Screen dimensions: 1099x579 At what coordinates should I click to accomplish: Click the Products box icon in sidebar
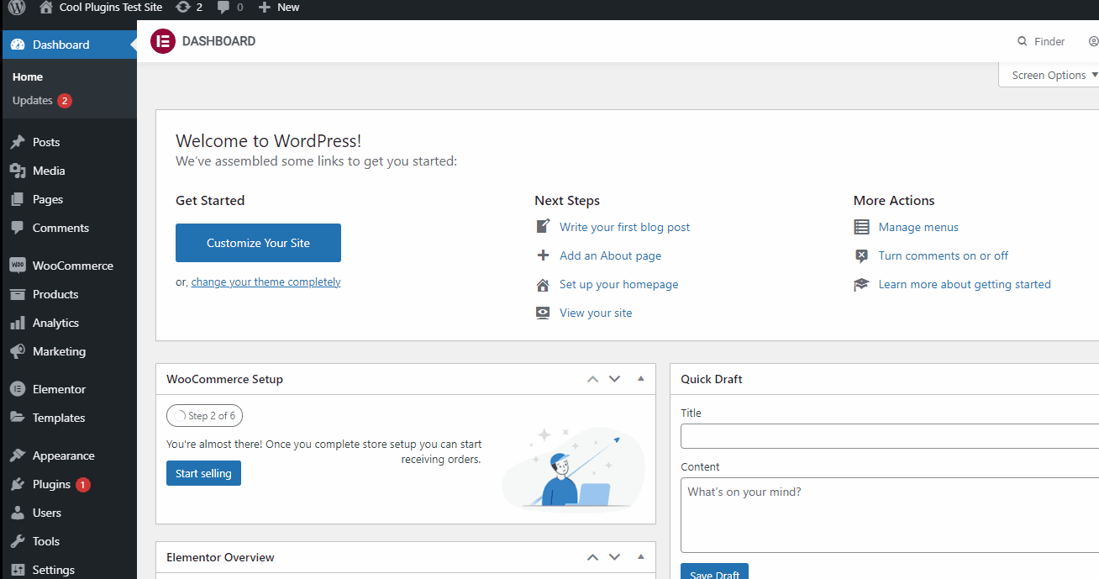(18, 294)
